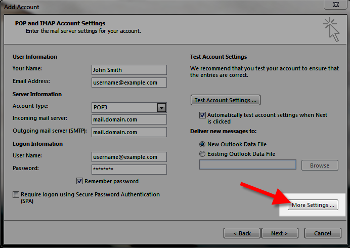Screen dimensions: 350x248
Task: Go back with the Back button
Action: pos(242,233)
